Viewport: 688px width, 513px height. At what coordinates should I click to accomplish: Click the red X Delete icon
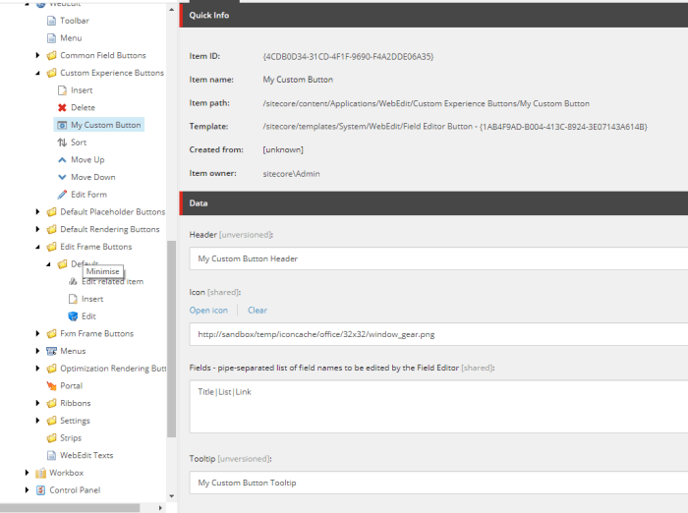point(62,107)
